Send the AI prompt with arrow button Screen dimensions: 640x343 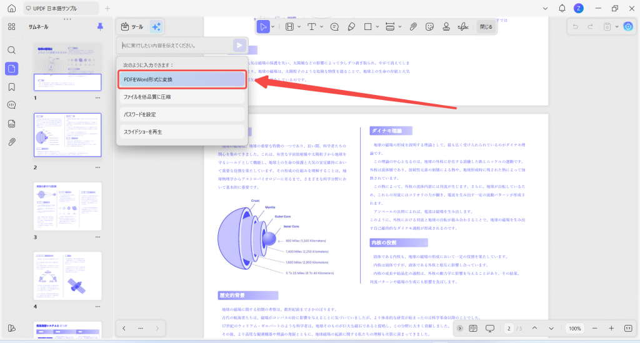(x=239, y=45)
